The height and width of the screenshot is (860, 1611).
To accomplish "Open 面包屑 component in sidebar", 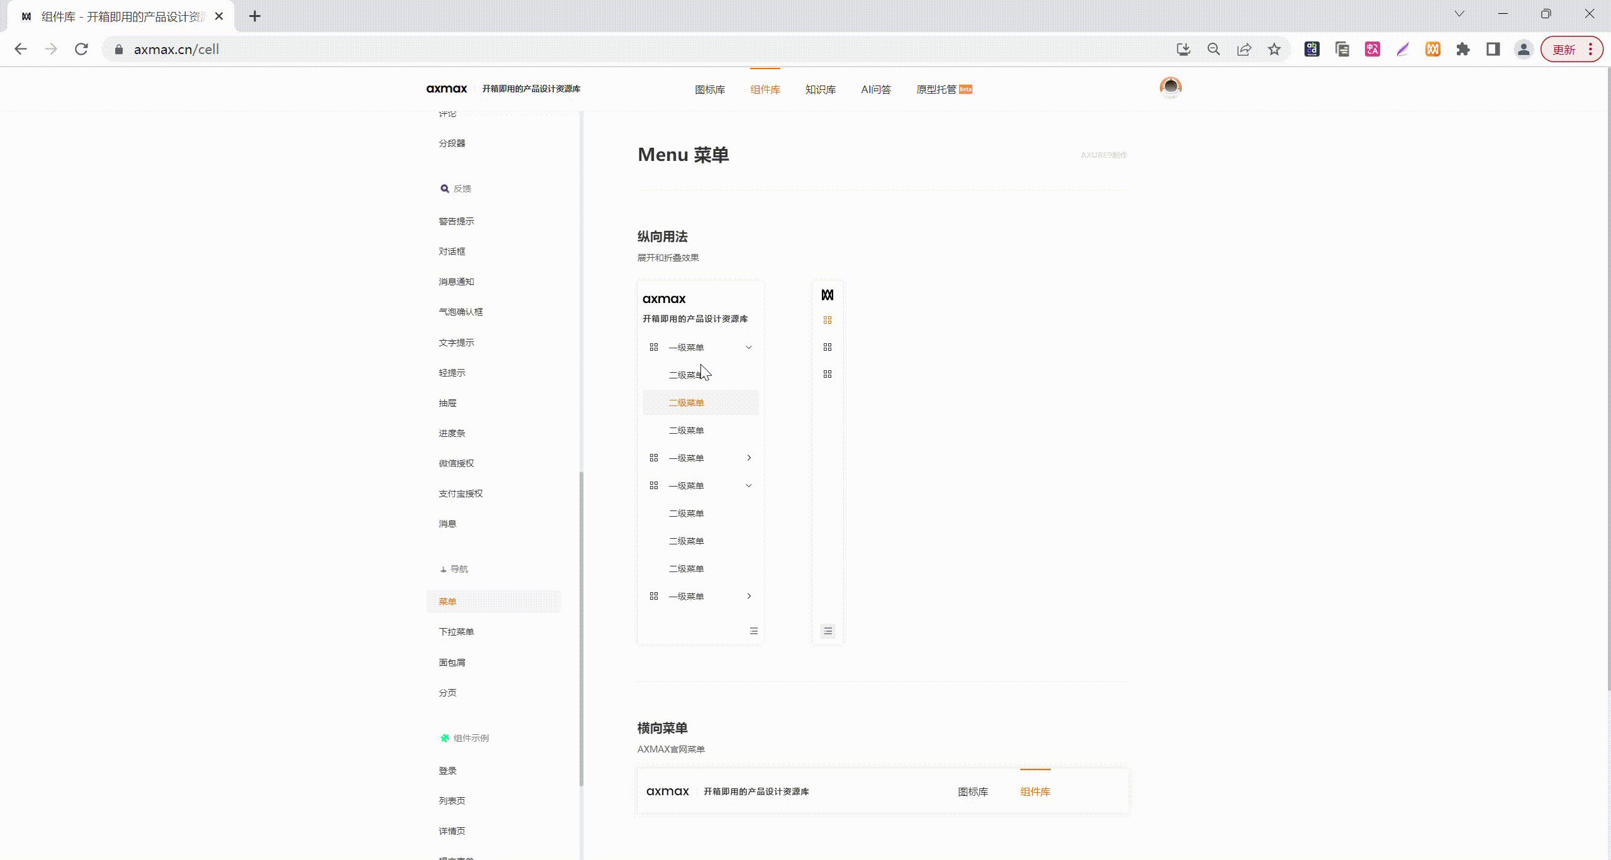I will click(x=452, y=663).
